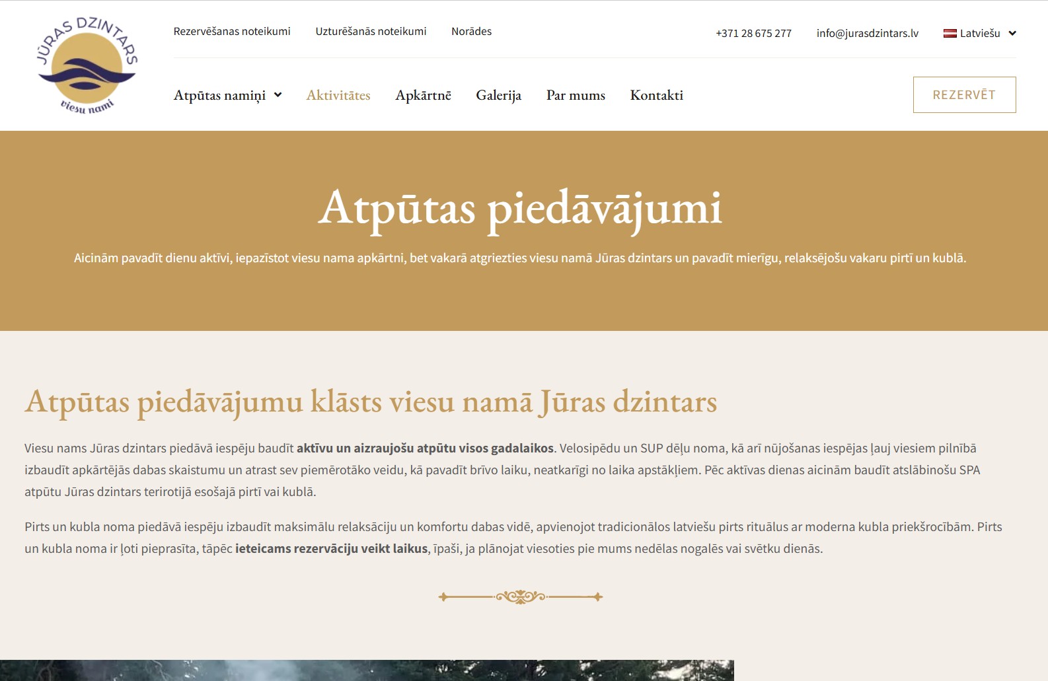Expand the Atpūtas namiņi submenu arrow
The width and height of the screenshot is (1048, 681).
point(278,95)
